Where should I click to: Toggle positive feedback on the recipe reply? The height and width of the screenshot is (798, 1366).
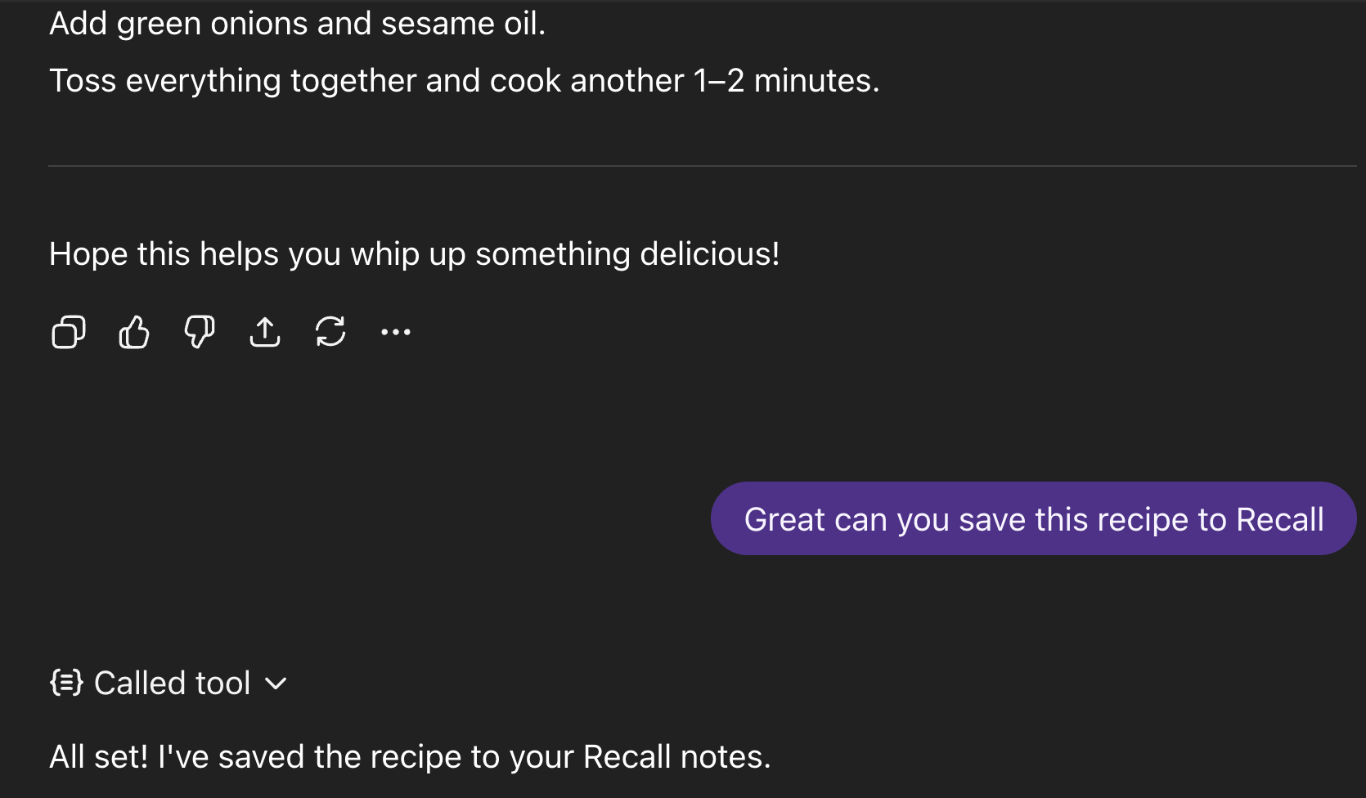(x=134, y=332)
